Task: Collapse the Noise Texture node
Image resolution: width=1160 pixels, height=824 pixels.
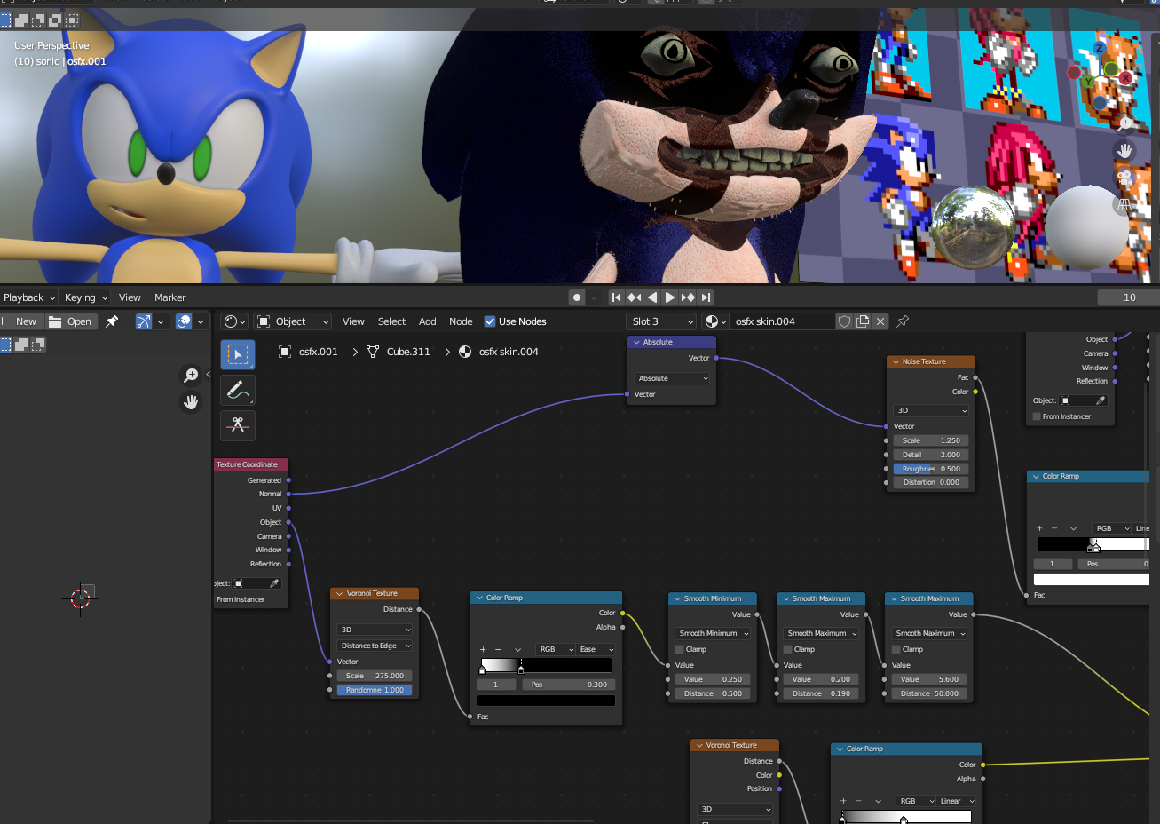Action: tap(895, 361)
